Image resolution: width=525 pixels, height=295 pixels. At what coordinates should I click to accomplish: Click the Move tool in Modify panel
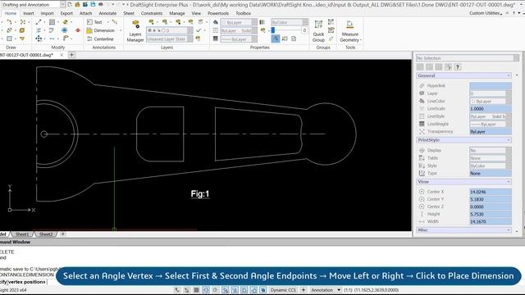click(39, 39)
